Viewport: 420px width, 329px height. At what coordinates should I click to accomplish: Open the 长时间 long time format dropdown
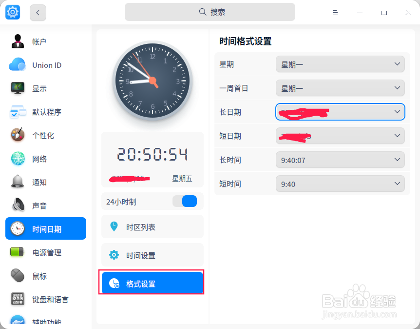point(340,160)
